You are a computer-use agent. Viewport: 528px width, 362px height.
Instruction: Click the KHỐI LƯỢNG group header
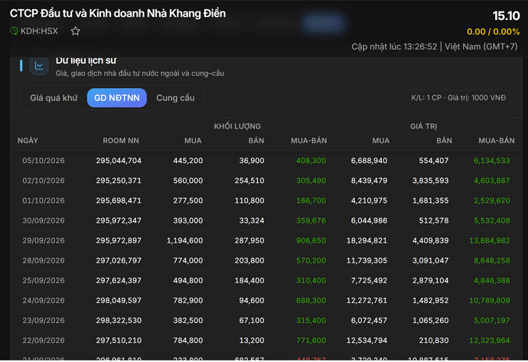(x=237, y=126)
